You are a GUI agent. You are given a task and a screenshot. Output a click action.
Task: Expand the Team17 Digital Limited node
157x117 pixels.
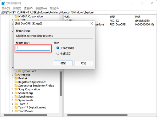[x=13, y=108]
